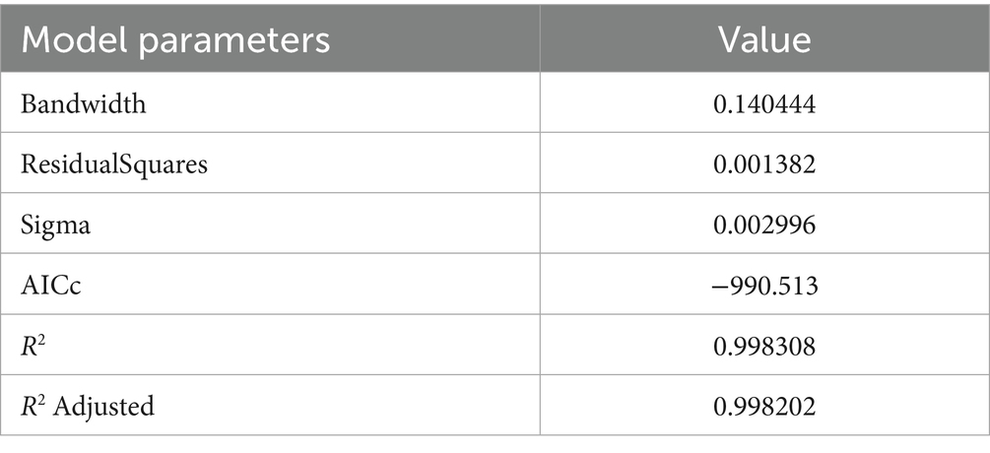
Task: Click the Model parameters column header
Action: pyautogui.click(x=174, y=40)
